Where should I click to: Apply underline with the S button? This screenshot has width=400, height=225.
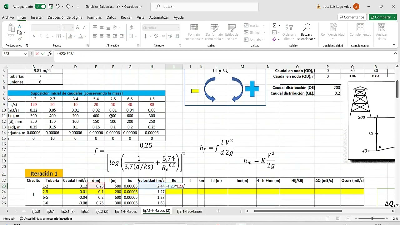pyautogui.click(x=47, y=36)
